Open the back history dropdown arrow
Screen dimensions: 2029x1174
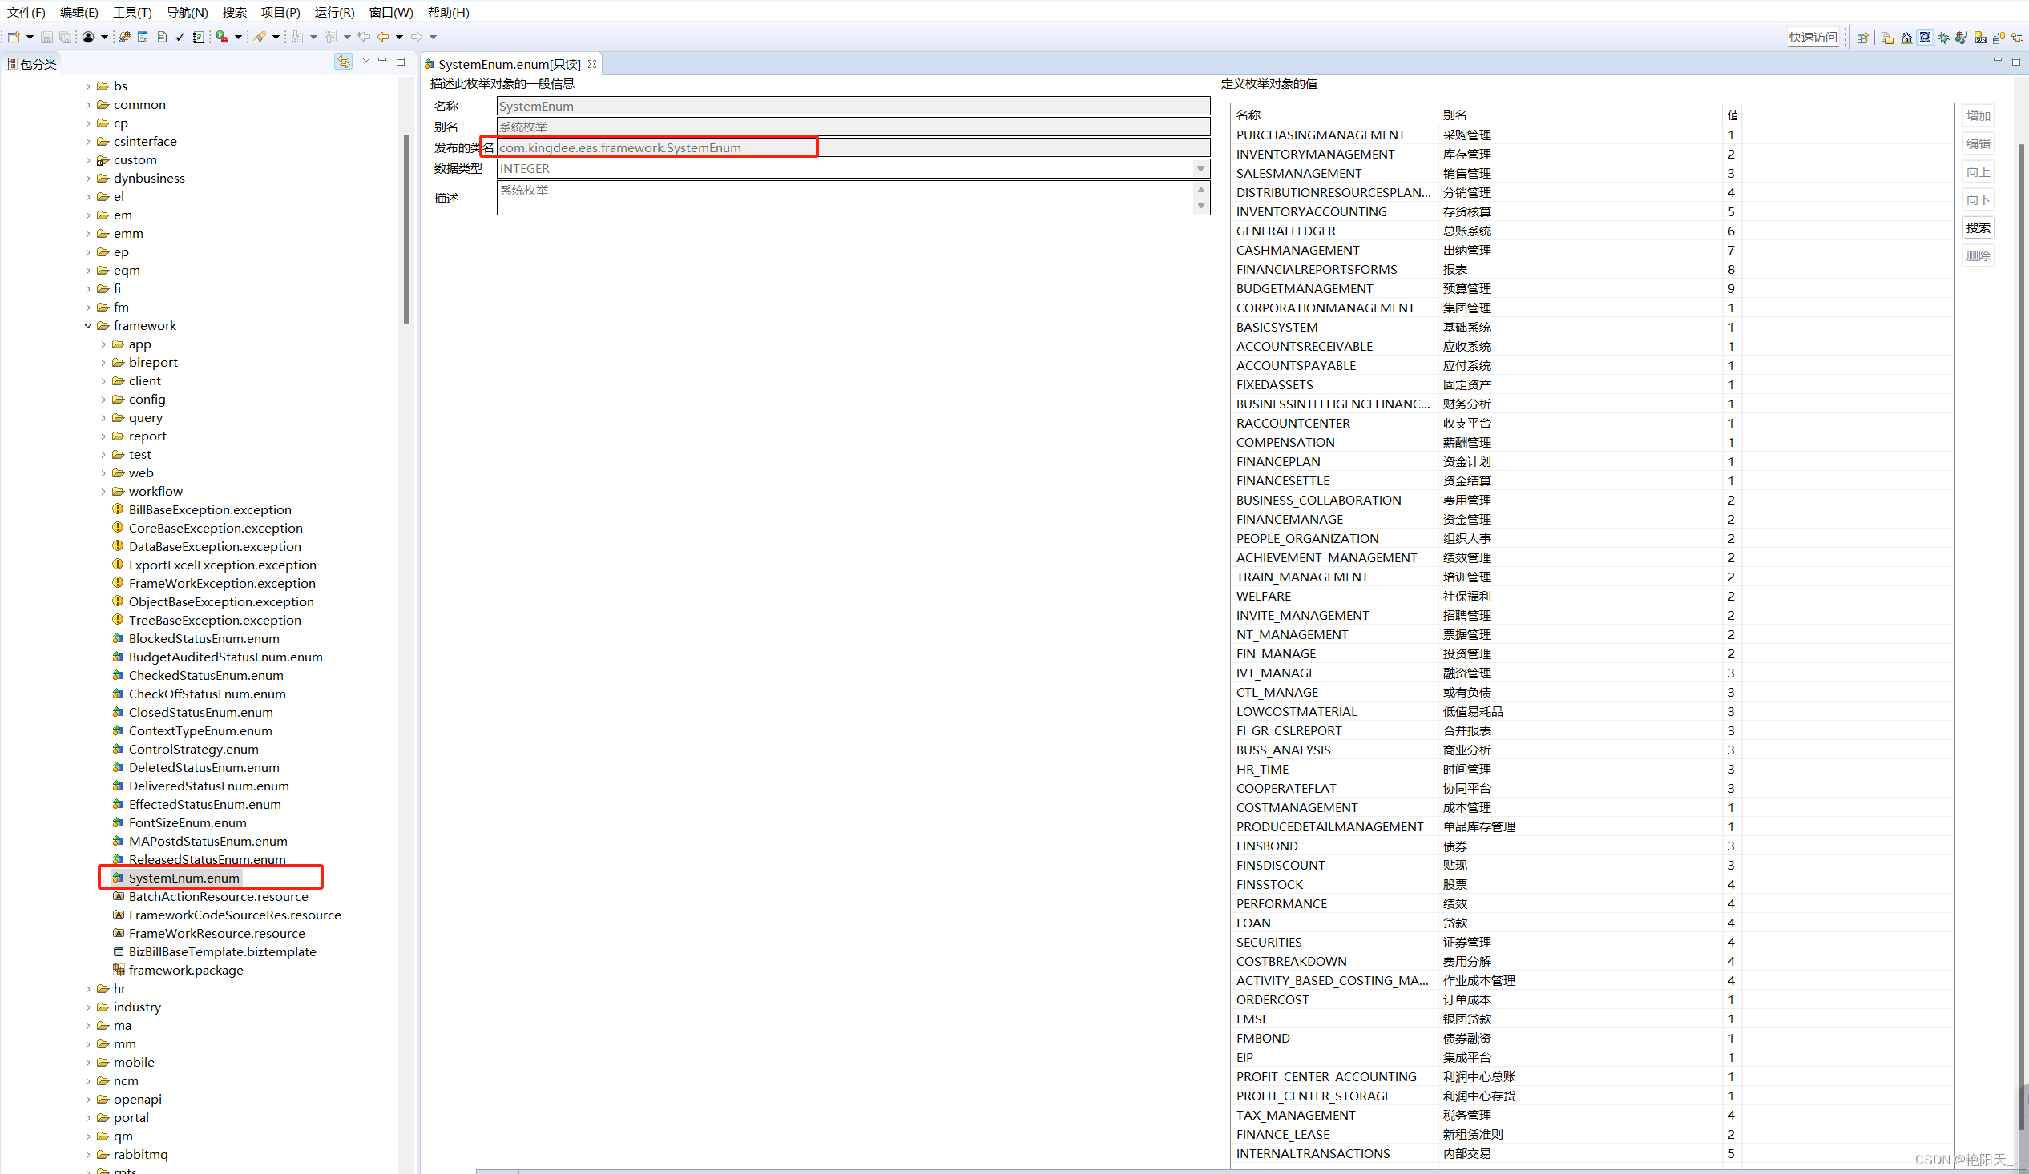[x=399, y=37]
